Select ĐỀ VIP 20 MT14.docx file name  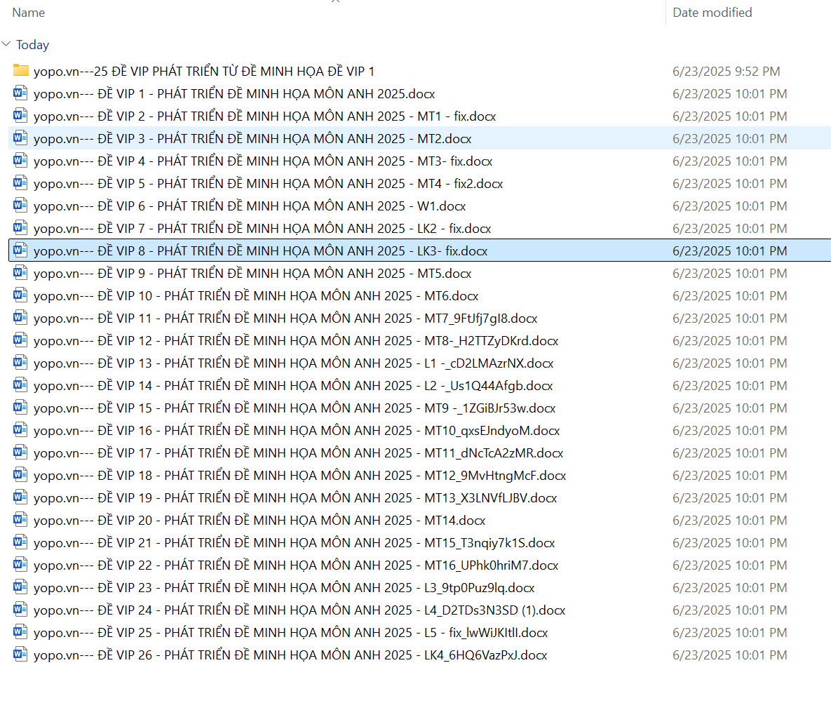[259, 521]
